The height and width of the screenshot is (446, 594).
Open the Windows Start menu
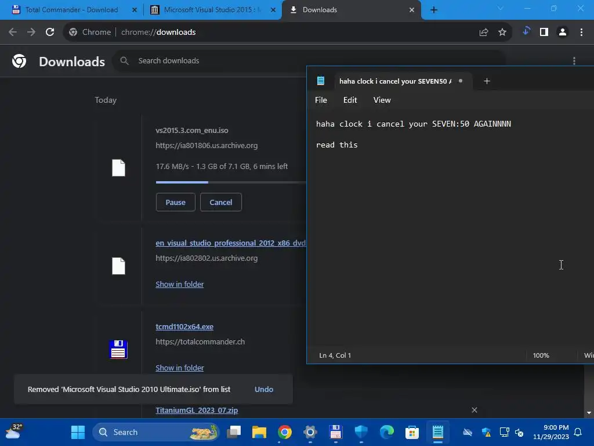click(x=78, y=432)
